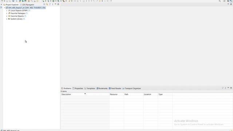Sort by the Path column header
Image resolution: width=233 pixels, height=131 pixels.
pyautogui.click(x=134, y=94)
